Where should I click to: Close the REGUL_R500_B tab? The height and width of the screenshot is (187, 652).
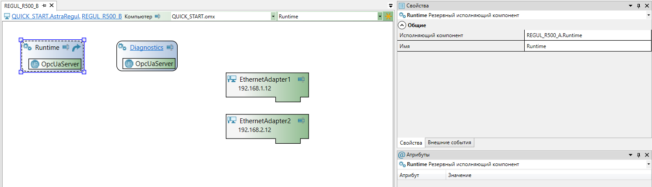[x=52, y=5]
